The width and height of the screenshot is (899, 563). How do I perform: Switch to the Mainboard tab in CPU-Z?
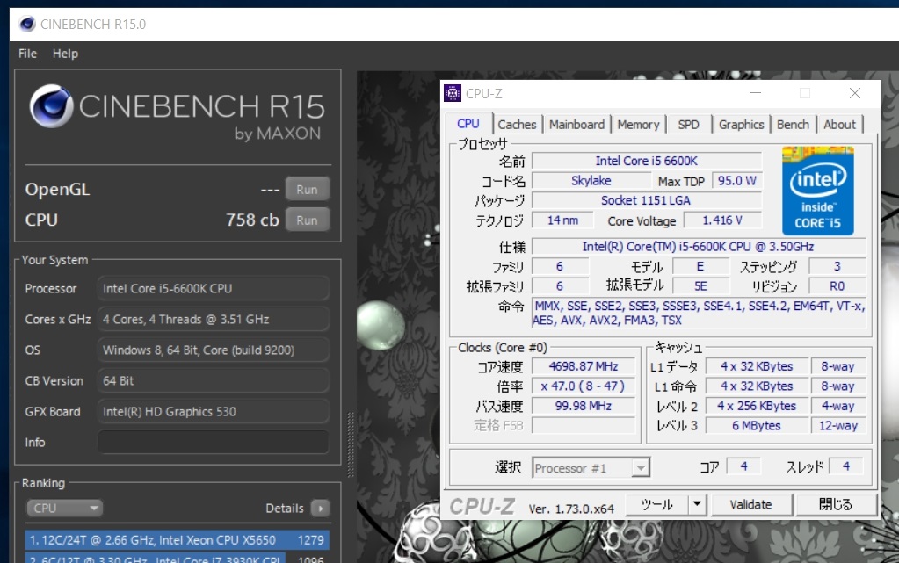[576, 125]
